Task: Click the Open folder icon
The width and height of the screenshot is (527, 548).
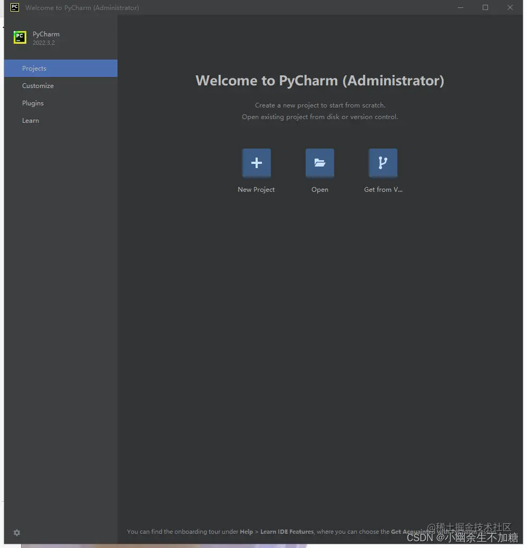Action: tap(320, 163)
